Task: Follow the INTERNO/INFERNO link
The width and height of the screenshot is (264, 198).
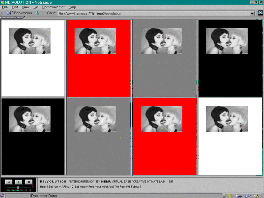Action: (81, 181)
